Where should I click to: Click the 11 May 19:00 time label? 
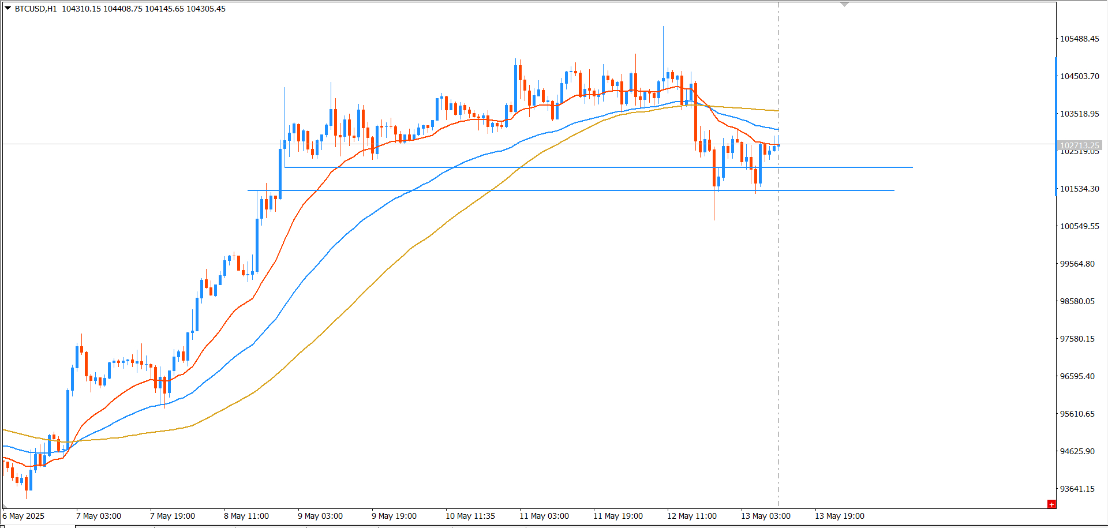point(618,516)
